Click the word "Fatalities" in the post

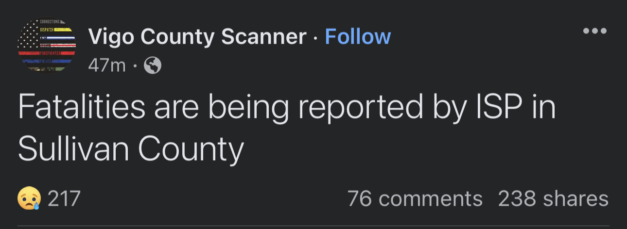coord(81,108)
